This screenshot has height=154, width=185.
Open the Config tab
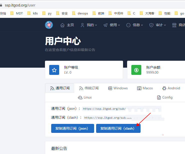pyautogui.click(x=165, y=97)
